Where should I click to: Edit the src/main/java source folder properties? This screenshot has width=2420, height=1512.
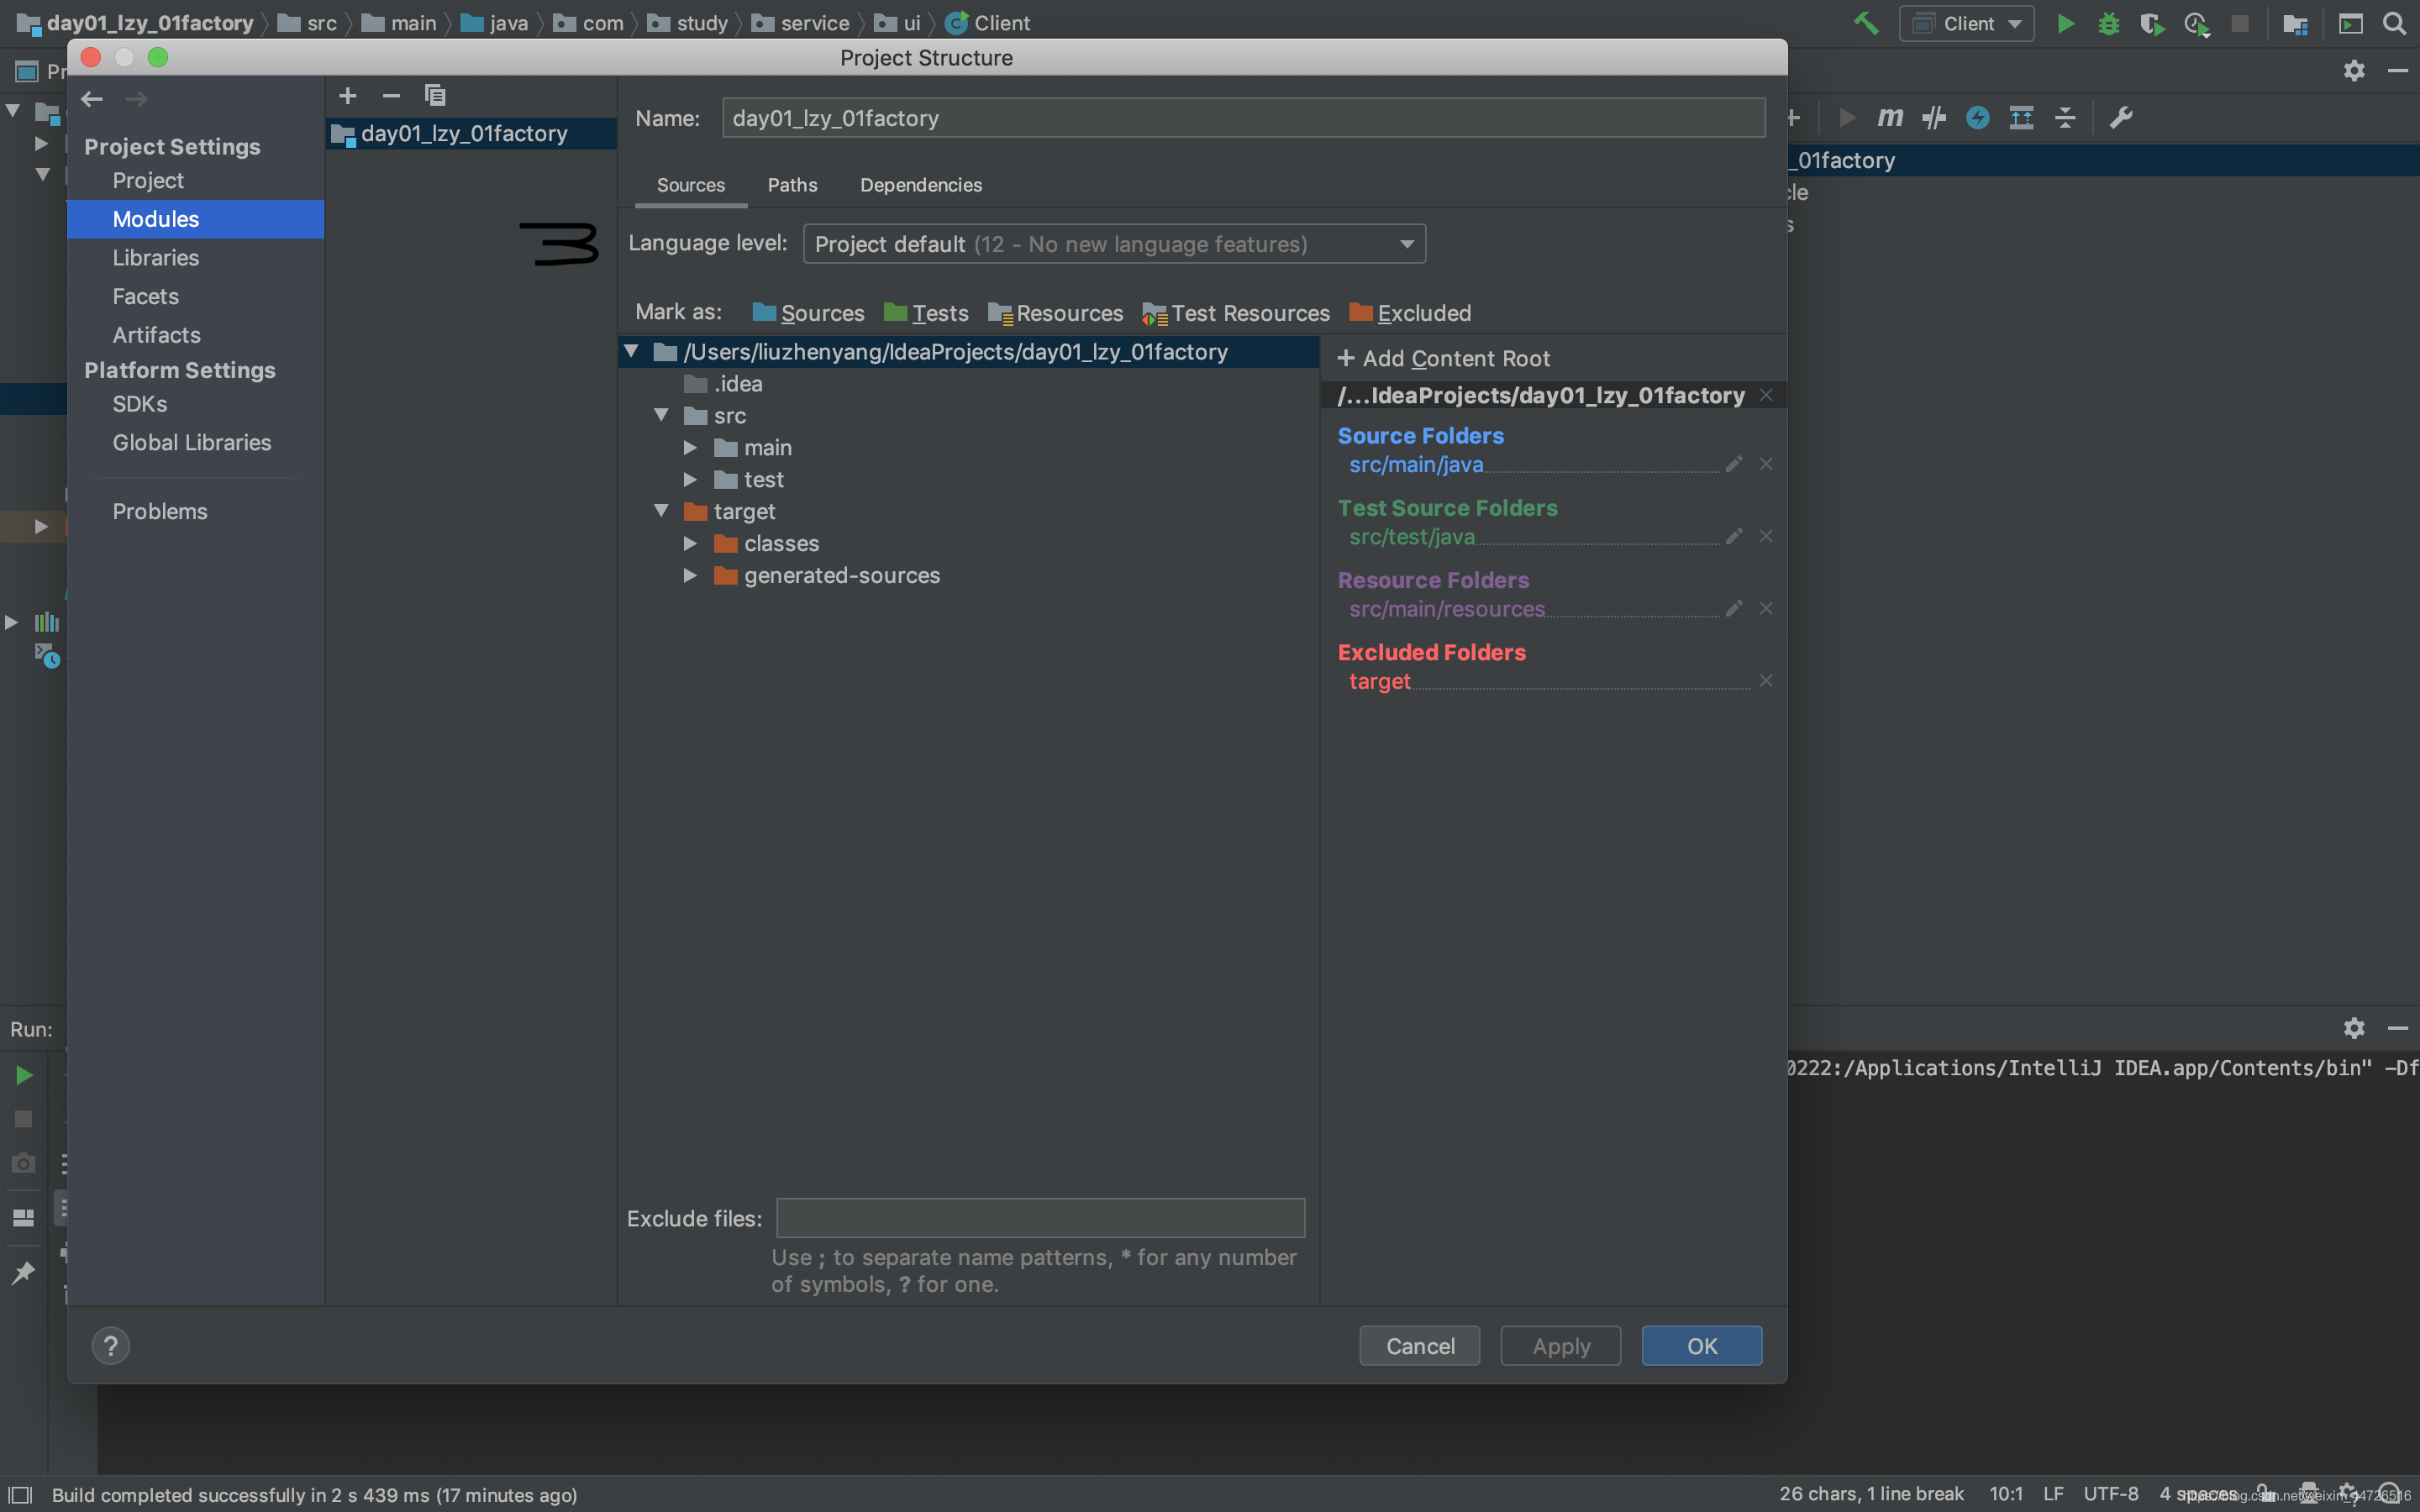1734,464
